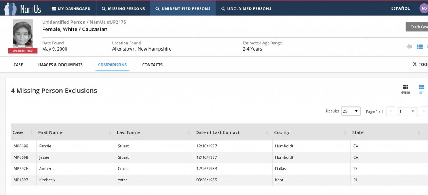Open the Images & Documents tab
This screenshot has height=195, width=428.
(60, 65)
